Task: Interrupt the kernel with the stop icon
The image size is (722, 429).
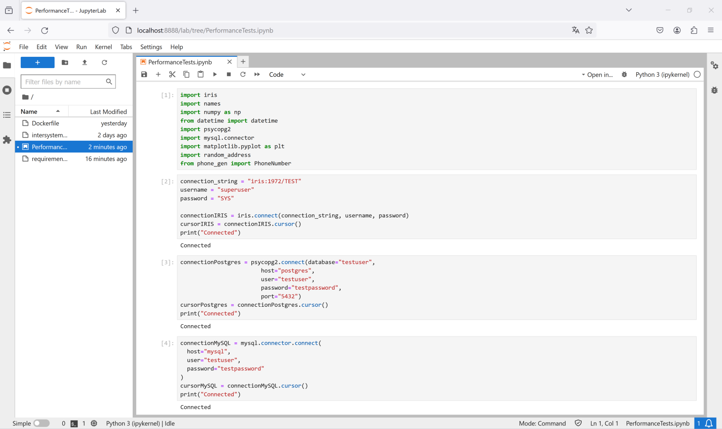Action: [229, 74]
